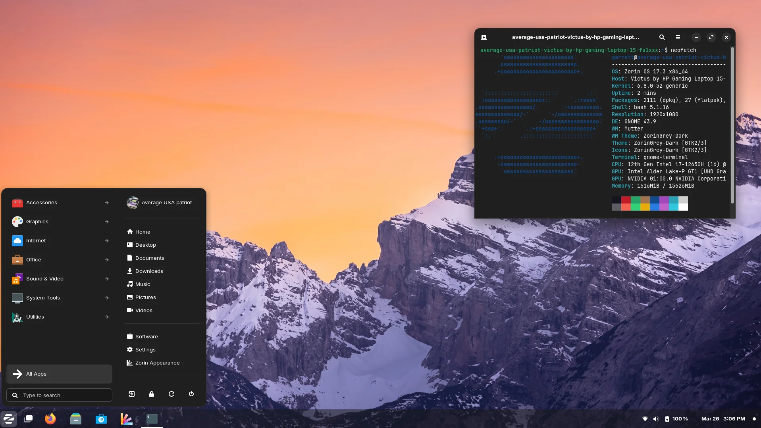Open a new terminal tab
Screen dimensions: 761x428
point(484,37)
